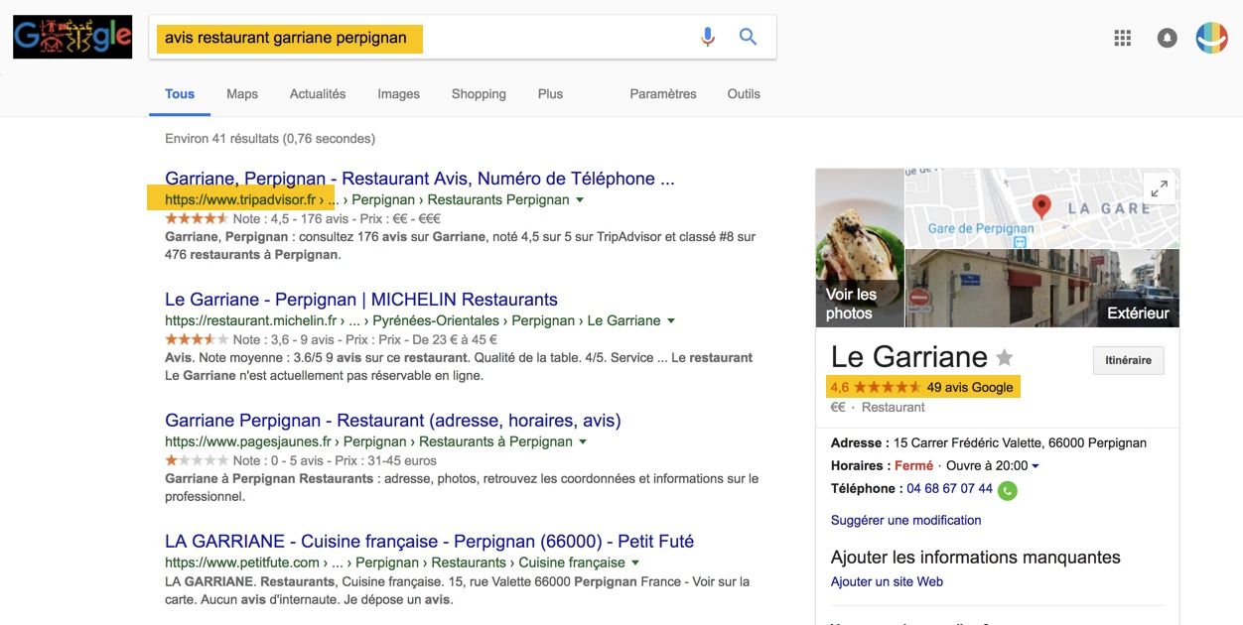Expand pagesjaunes result URL dropdown arrow

pyautogui.click(x=583, y=442)
